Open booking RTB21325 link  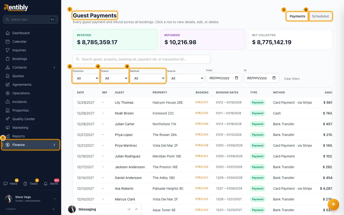(202, 113)
